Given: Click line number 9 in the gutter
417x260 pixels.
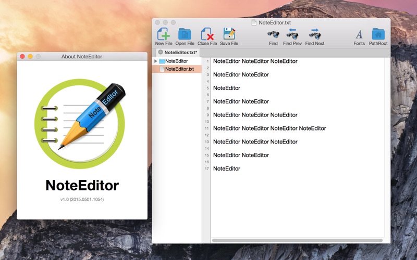Looking at the screenshot, I should (207, 115).
